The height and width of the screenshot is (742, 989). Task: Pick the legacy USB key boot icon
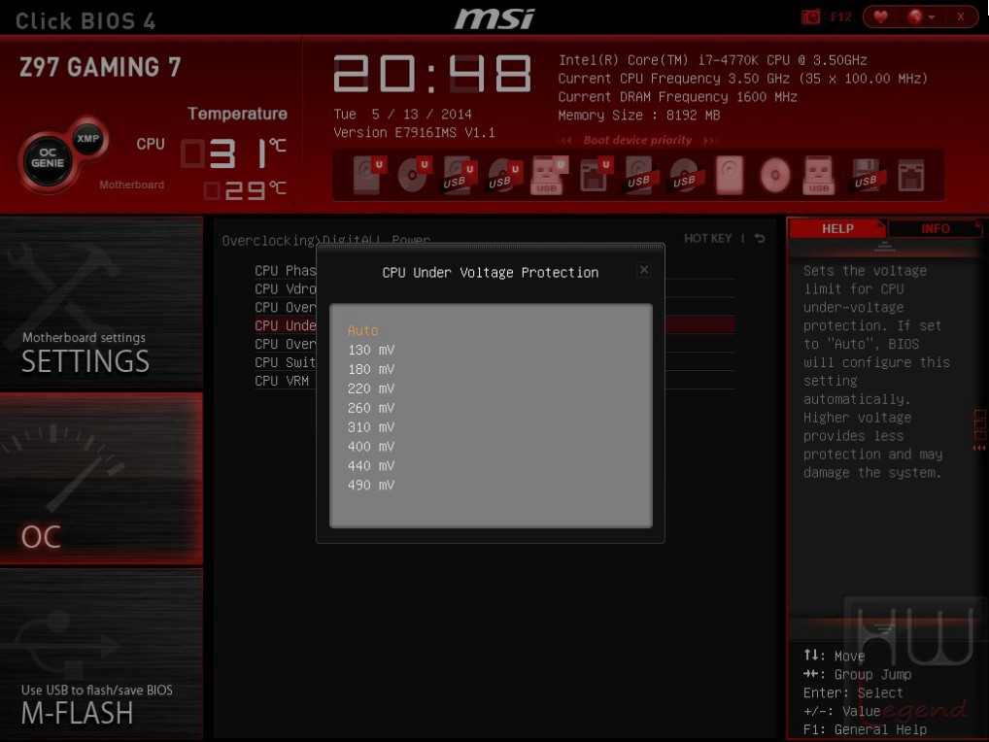pyautogui.click(x=819, y=175)
